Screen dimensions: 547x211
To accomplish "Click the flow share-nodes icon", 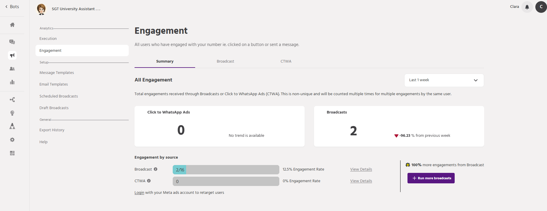I will (x=12, y=100).
